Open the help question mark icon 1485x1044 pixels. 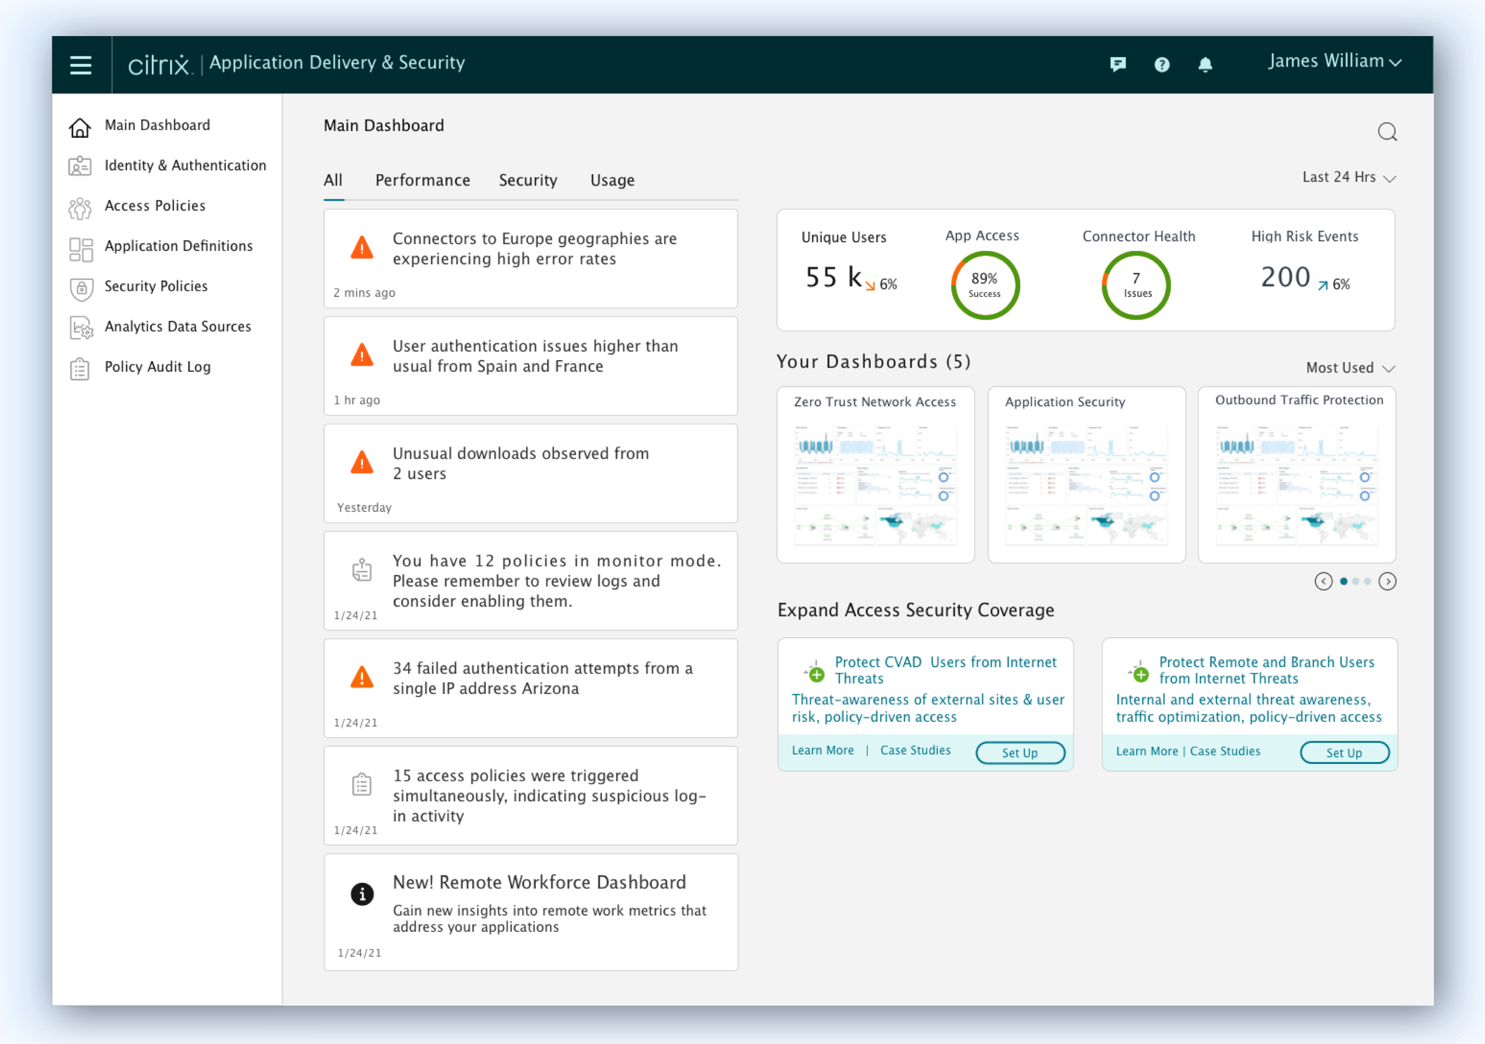tap(1162, 64)
